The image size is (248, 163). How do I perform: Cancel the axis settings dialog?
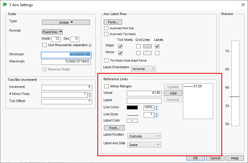pos(215,158)
